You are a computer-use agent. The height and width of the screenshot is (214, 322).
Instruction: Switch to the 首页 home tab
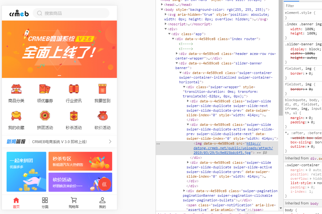(x=16, y=203)
